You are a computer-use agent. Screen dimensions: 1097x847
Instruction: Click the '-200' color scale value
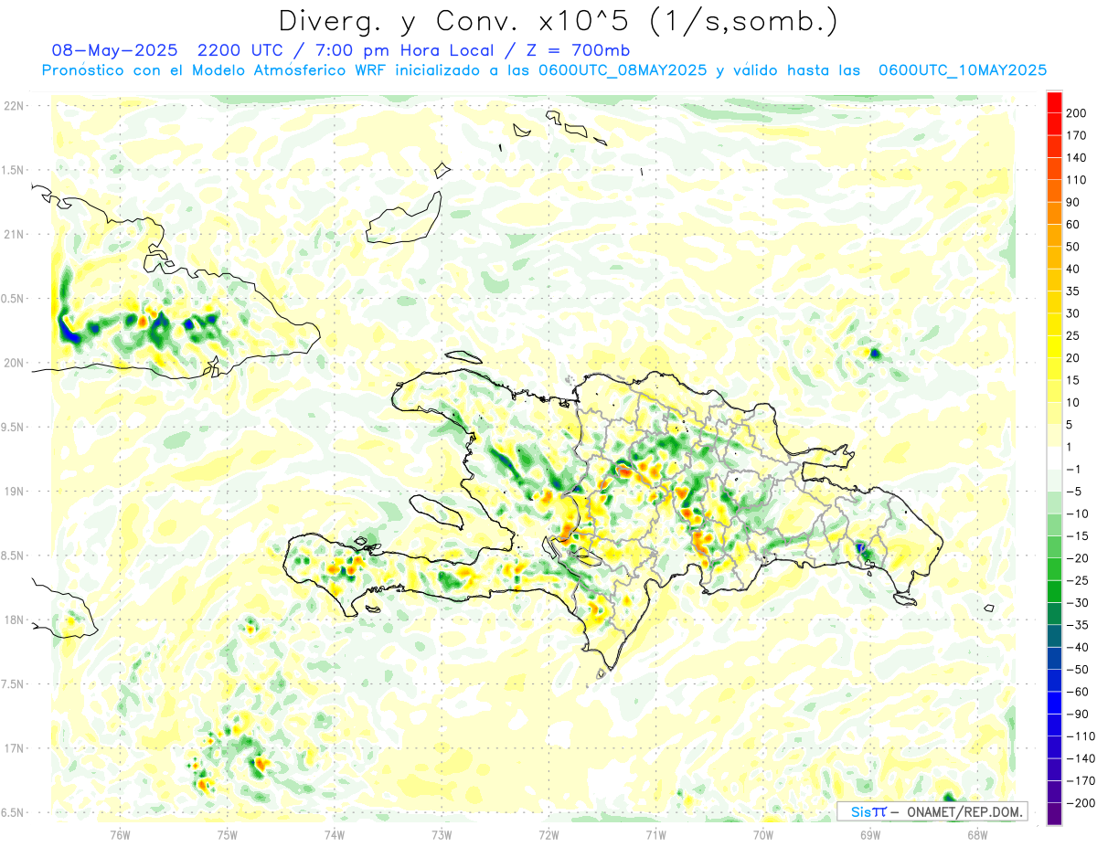click(1079, 802)
